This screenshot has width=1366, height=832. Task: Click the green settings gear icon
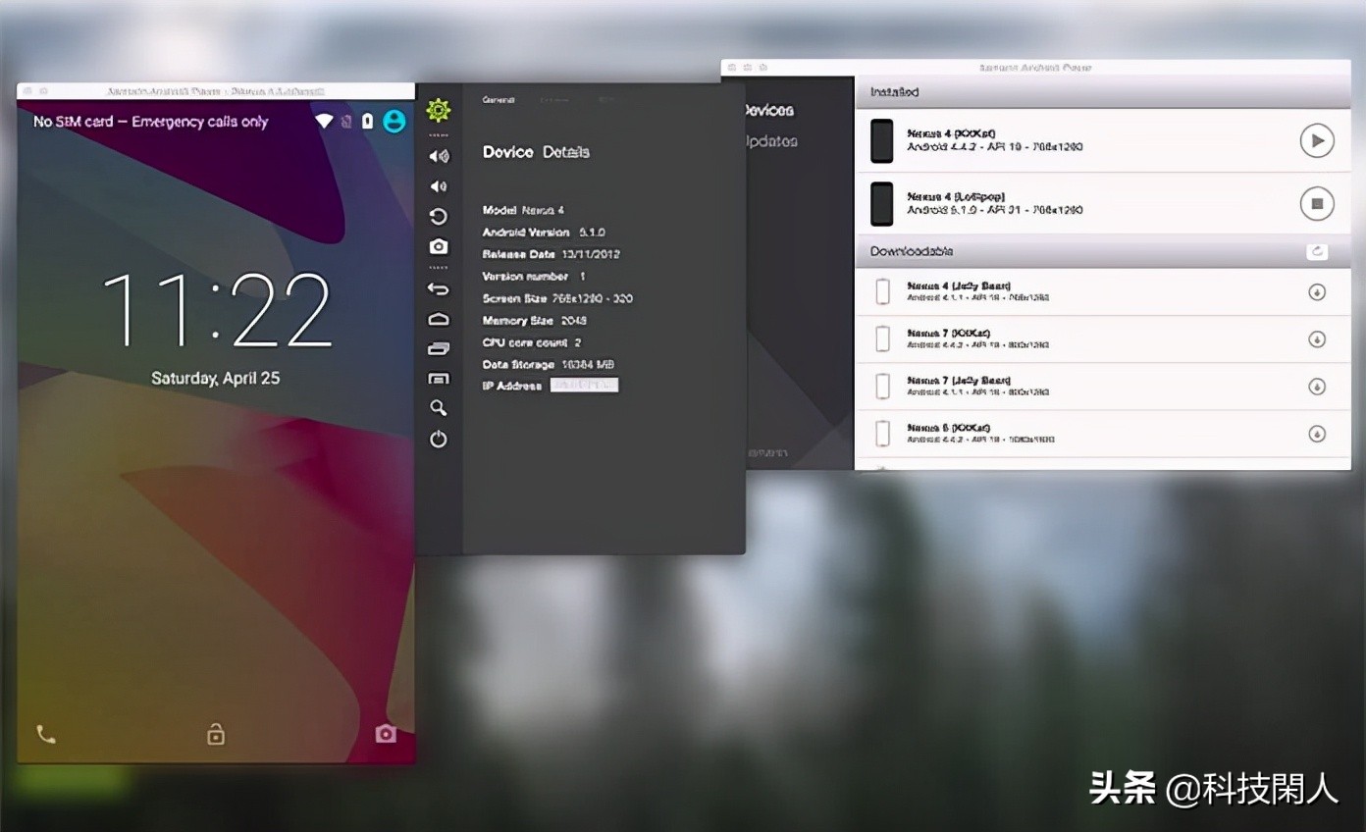[439, 111]
